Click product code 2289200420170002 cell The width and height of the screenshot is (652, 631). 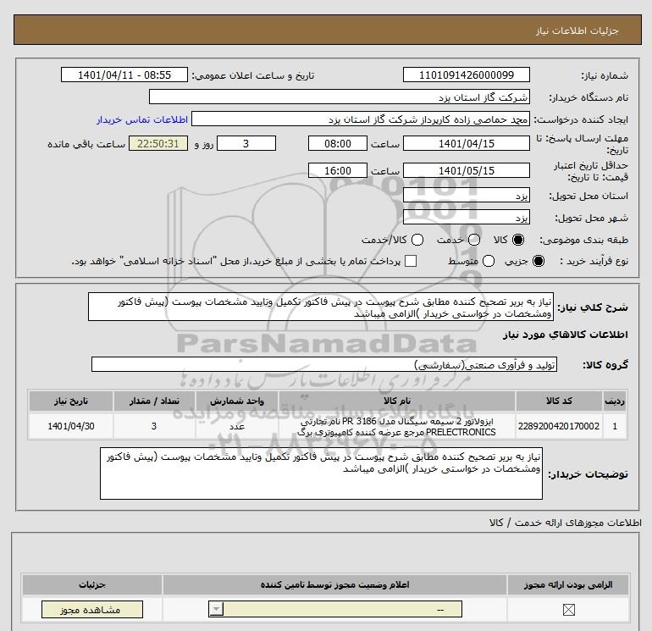(x=559, y=426)
